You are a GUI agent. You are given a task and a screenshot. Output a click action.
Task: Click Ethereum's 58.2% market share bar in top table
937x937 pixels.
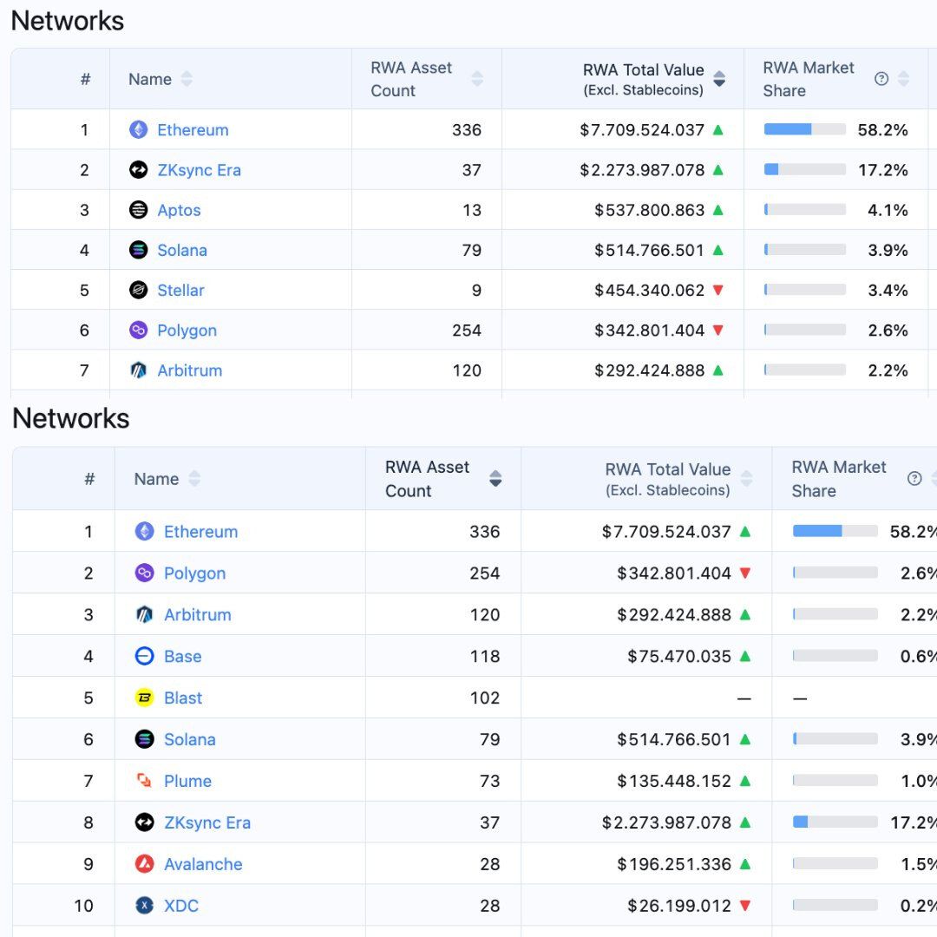click(804, 130)
